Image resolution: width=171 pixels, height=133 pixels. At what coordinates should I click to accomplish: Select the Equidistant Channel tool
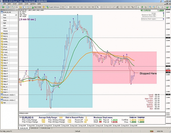(117, 7)
